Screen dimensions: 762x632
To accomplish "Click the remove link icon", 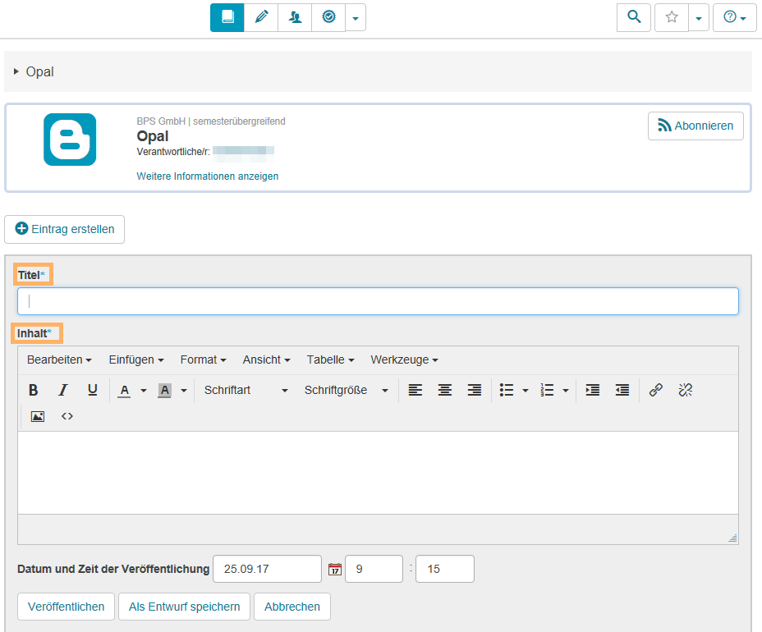I will tap(685, 391).
